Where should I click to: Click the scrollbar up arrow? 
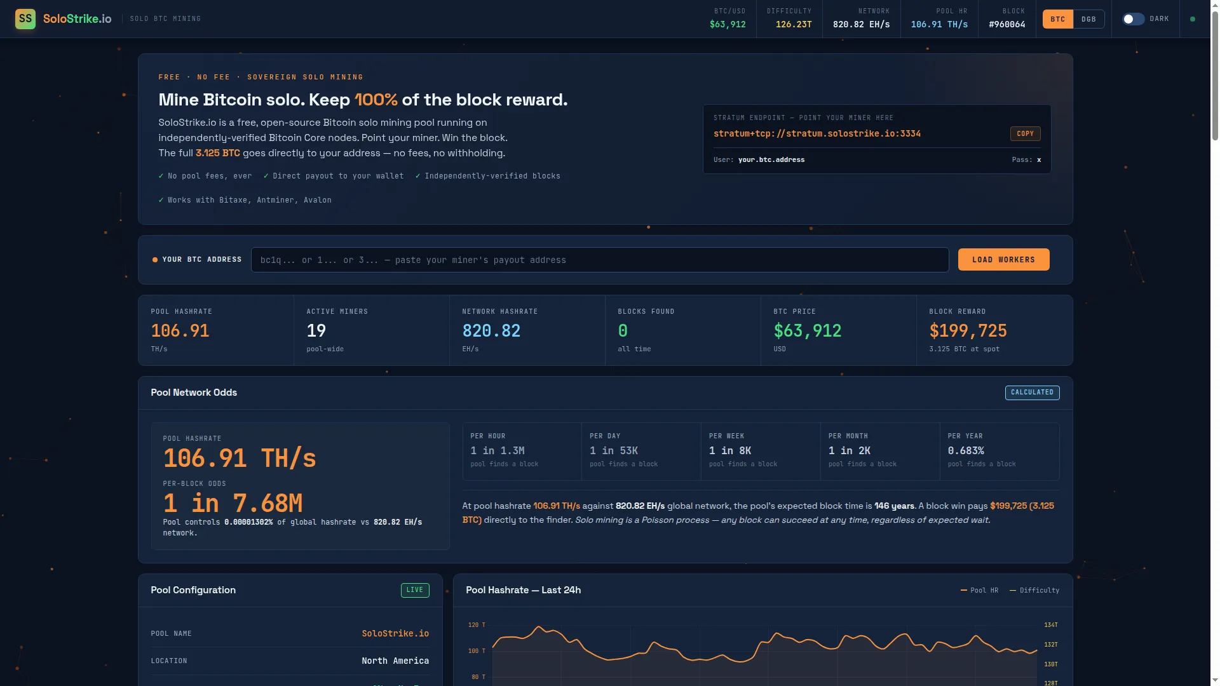(x=1215, y=5)
